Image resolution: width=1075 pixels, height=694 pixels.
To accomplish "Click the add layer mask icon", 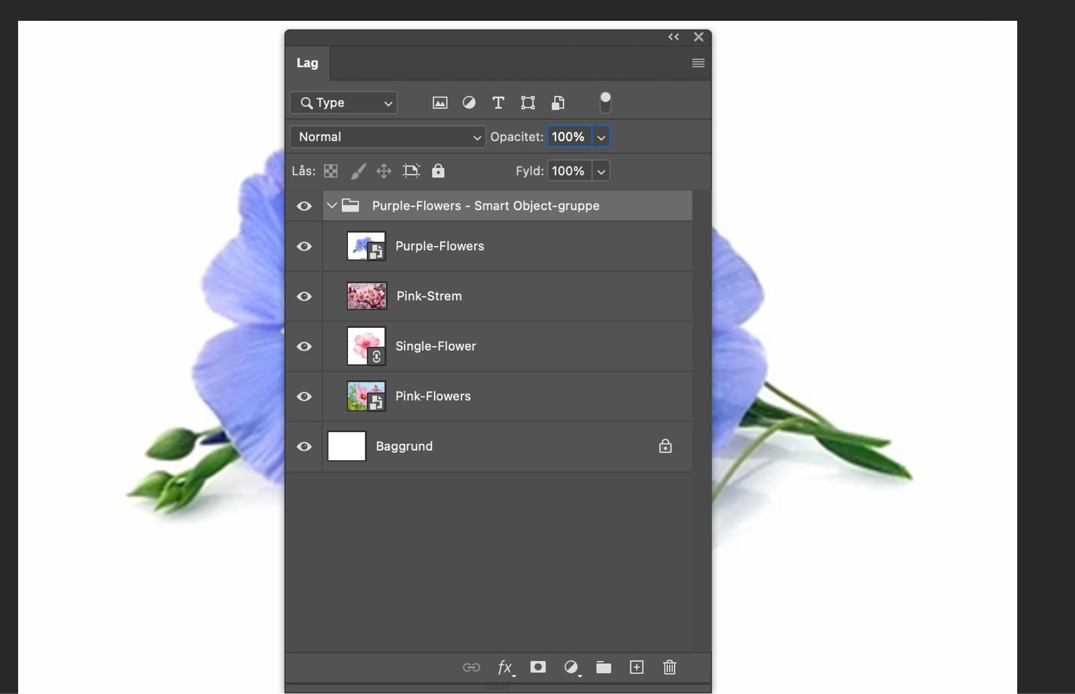I will 537,667.
